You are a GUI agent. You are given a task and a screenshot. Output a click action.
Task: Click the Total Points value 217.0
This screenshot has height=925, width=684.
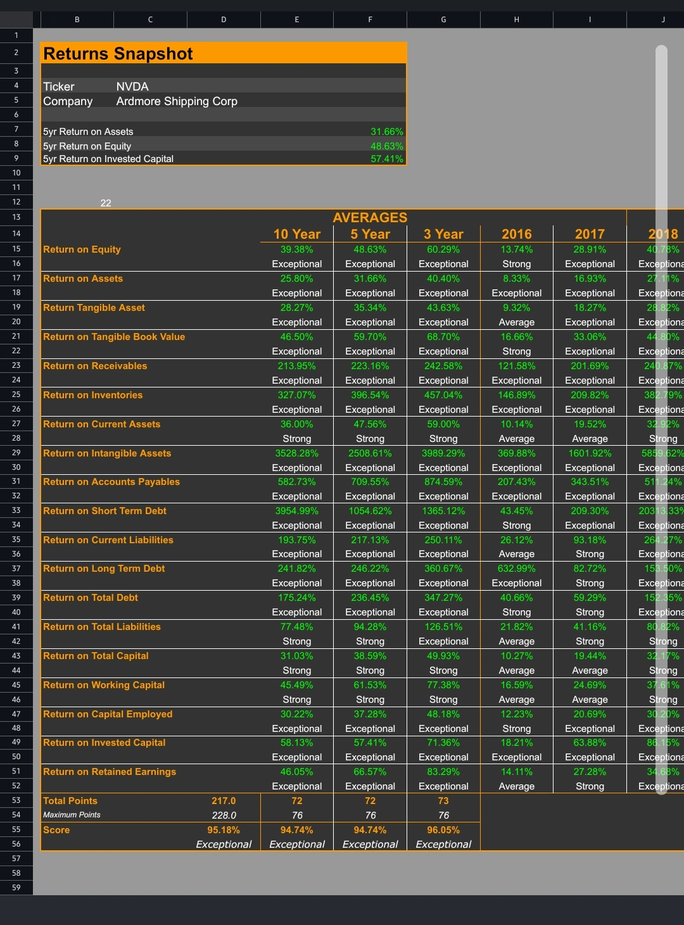pos(224,801)
